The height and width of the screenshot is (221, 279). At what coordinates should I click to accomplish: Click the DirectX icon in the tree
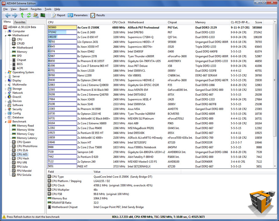pos(10,97)
